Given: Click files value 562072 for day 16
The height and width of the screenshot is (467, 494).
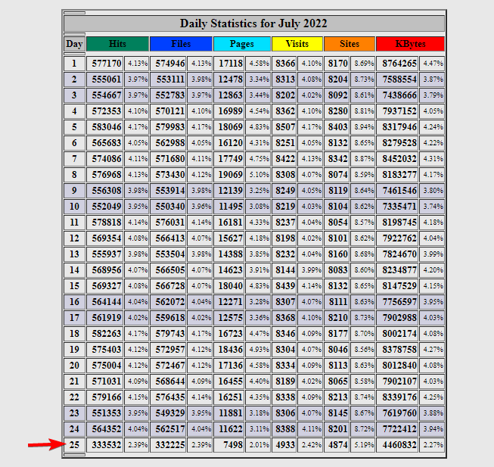Looking at the screenshot, I should (x=168, y=301).
